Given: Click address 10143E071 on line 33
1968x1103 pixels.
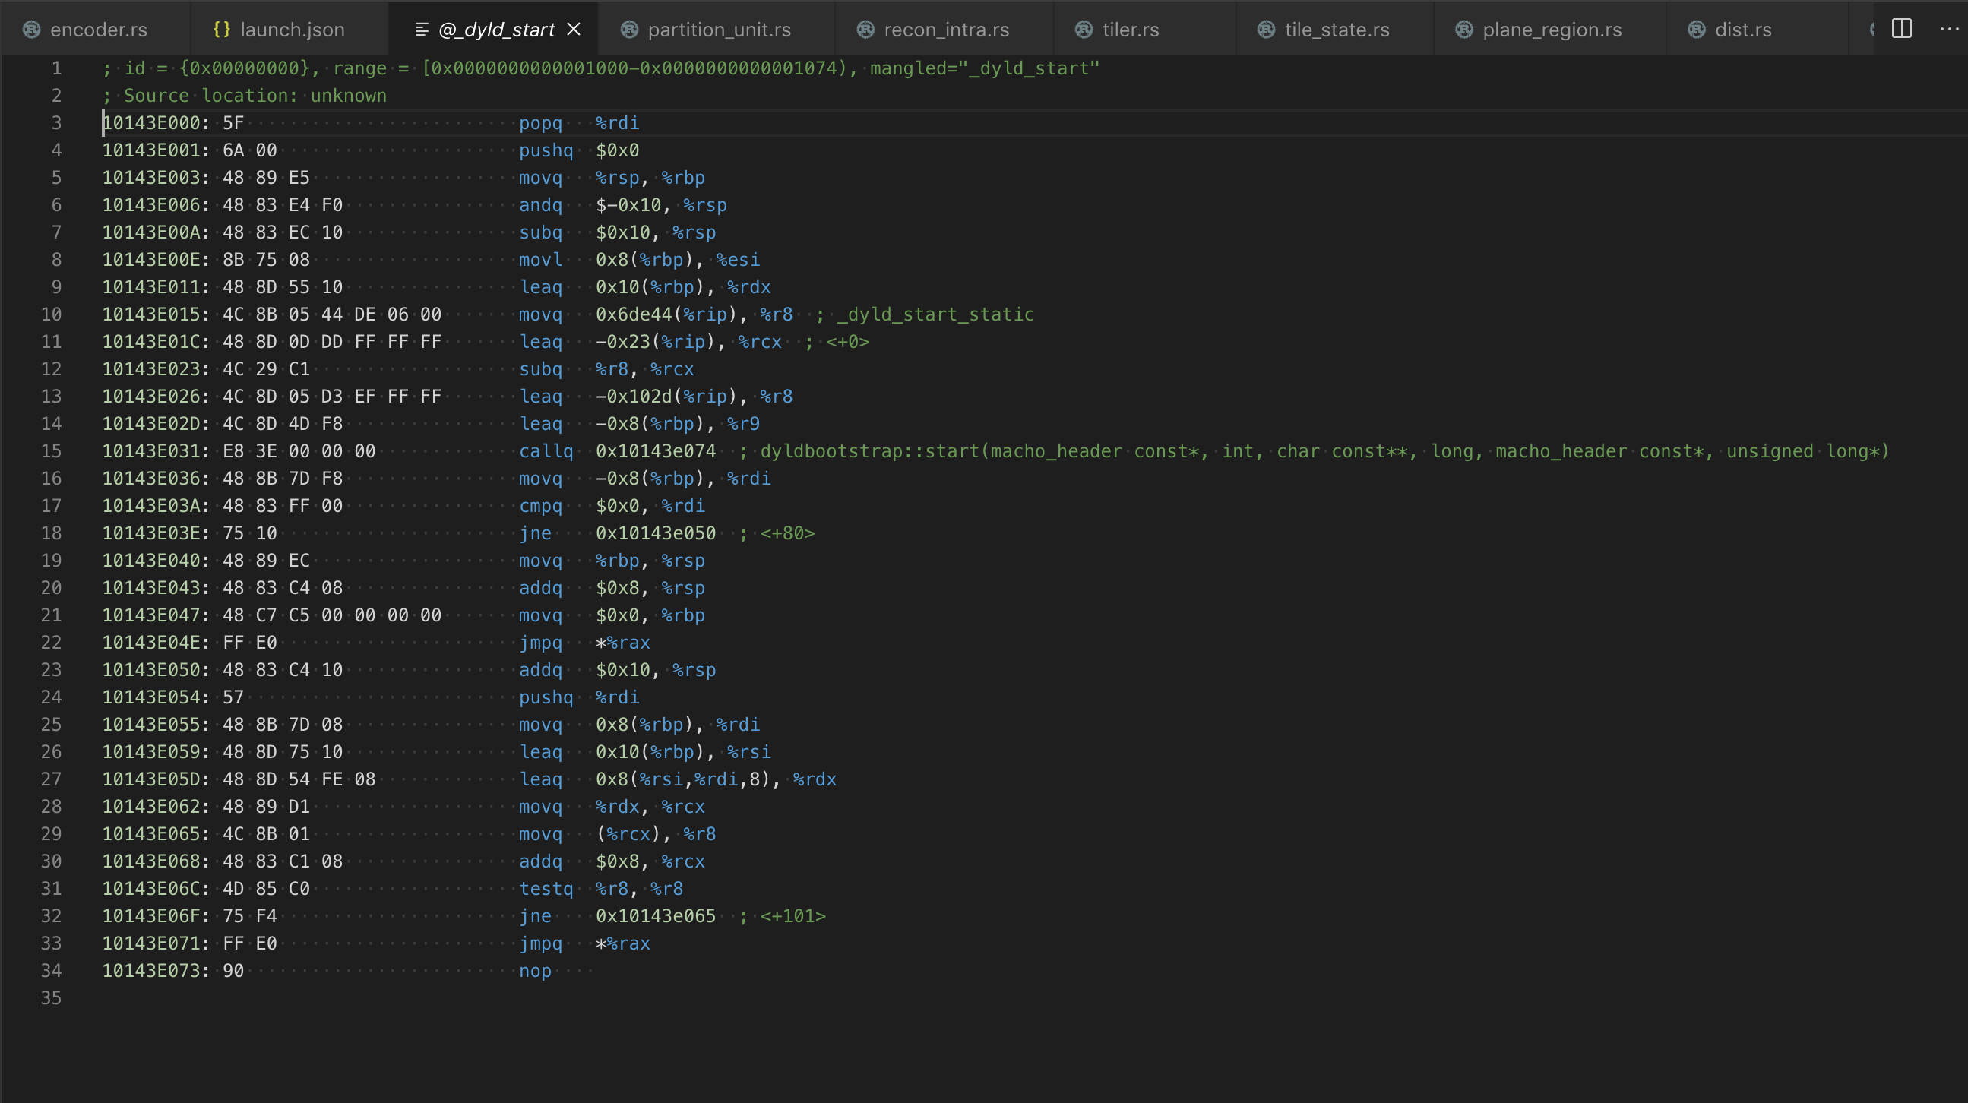Looking at the screenshot, I should 151,944.
